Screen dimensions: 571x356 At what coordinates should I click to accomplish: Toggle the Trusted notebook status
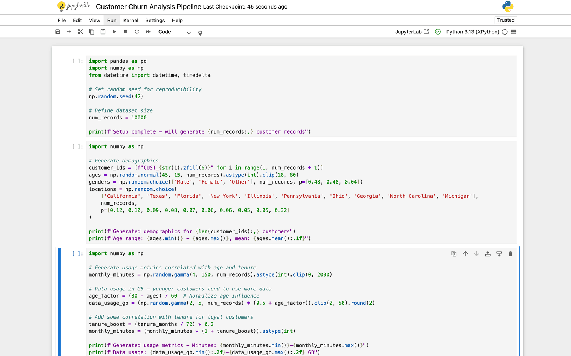coord(506,20)
